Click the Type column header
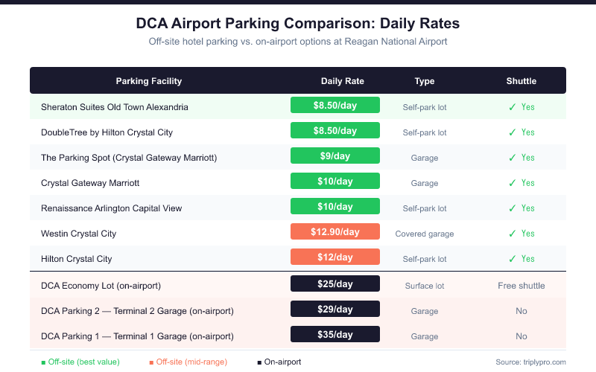The height and width of the screenshot is (372, 596). pyautogui.click(x=425, y=81)
